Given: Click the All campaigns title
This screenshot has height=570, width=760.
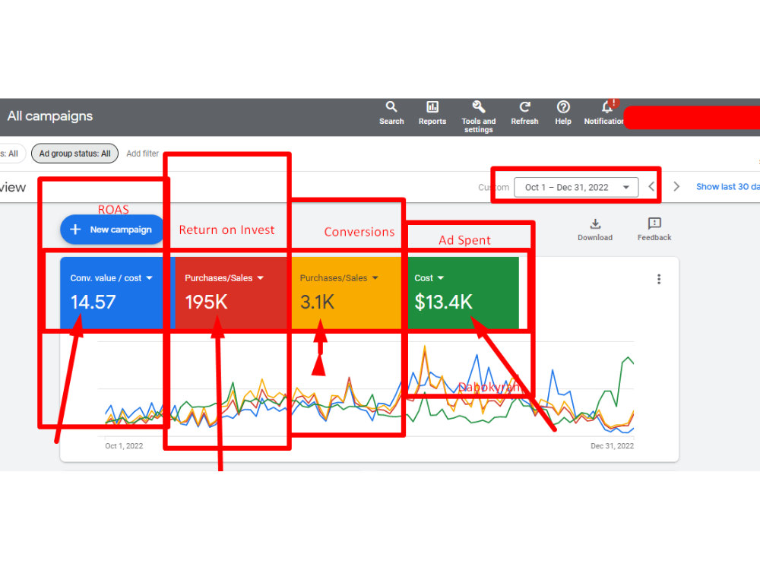Looking at the screenshot, I should pos(50,116).
